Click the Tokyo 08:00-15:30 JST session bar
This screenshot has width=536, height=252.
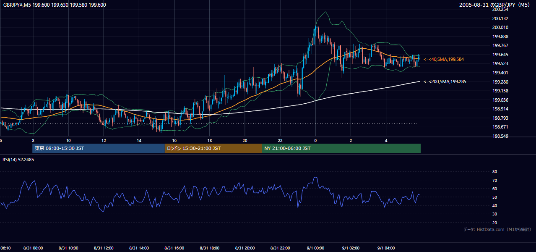tap(98, 148)
